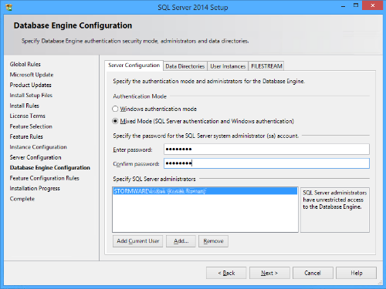Click Install Setup Files step
386x289 pixels.
pyautogui.click(x=31, y=96)
